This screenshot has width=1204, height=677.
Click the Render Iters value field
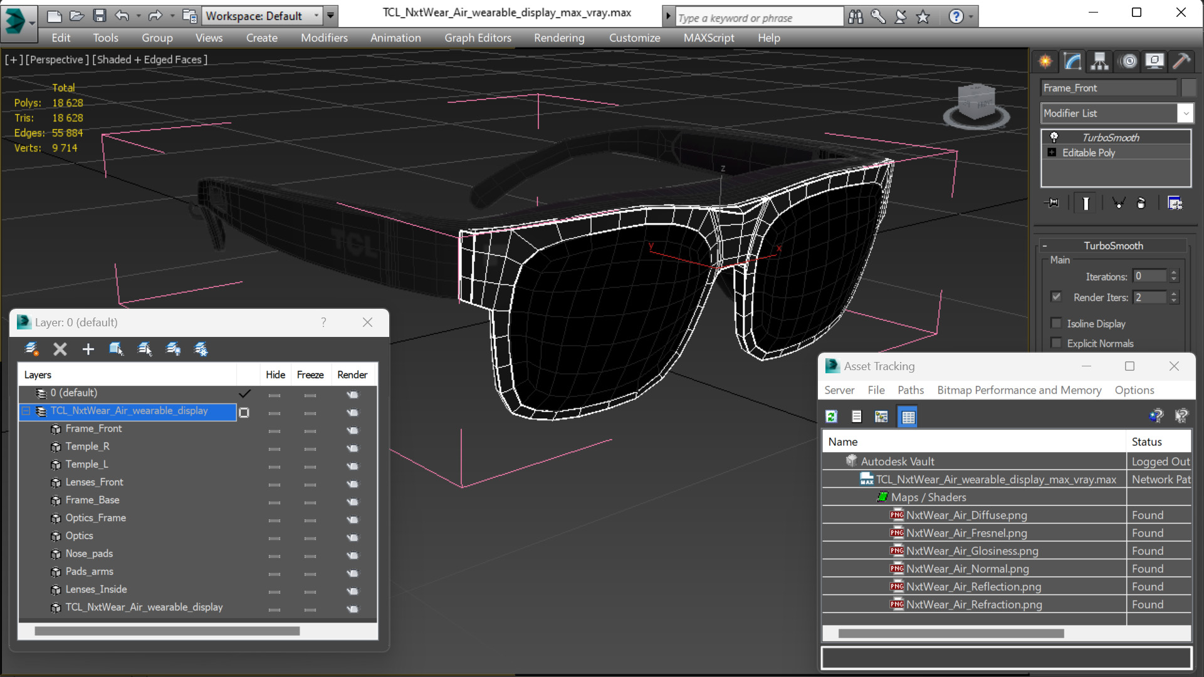click(1150, 297)
